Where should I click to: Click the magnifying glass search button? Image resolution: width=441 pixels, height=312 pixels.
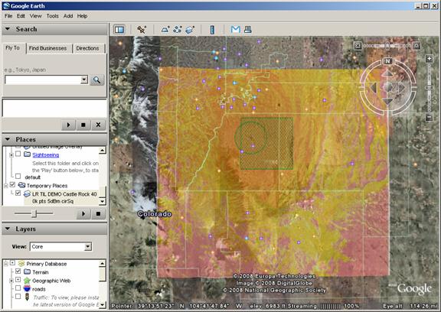point(97,80)
